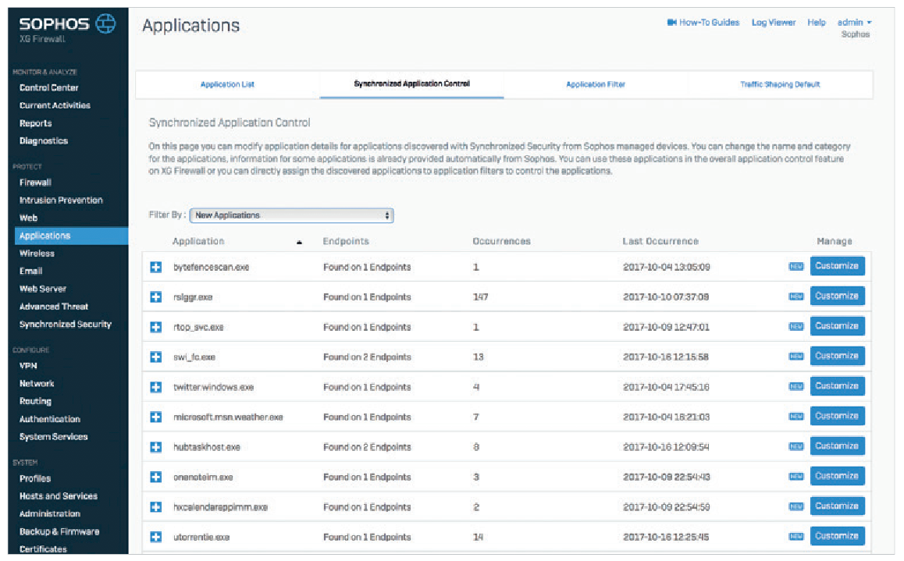Select Applications in the sidebar

(x=72, y=236)
